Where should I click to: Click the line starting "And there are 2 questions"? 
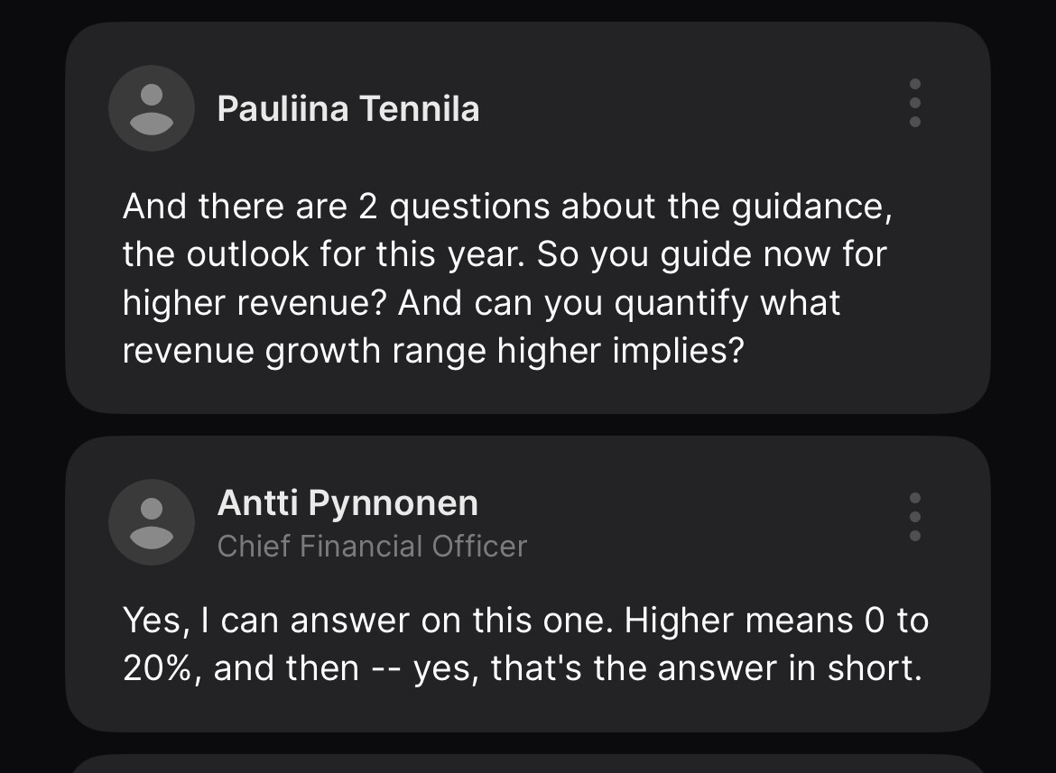[507, 207]
